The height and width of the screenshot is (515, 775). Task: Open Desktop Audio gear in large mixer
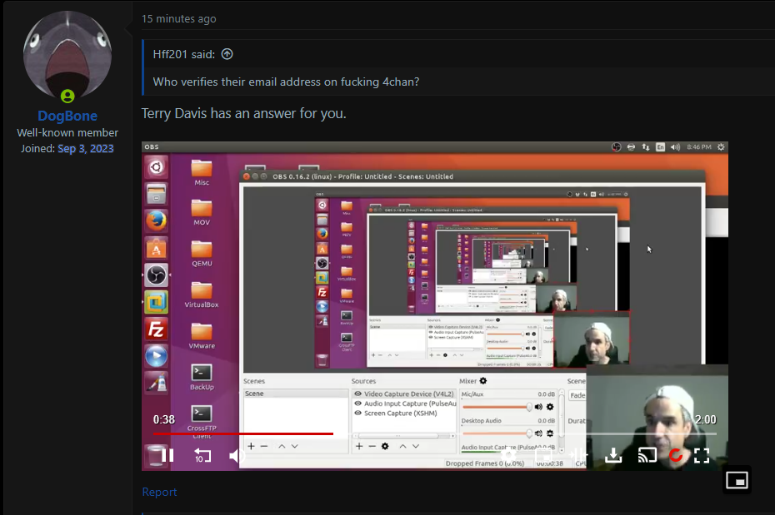[x=550, y=433]
